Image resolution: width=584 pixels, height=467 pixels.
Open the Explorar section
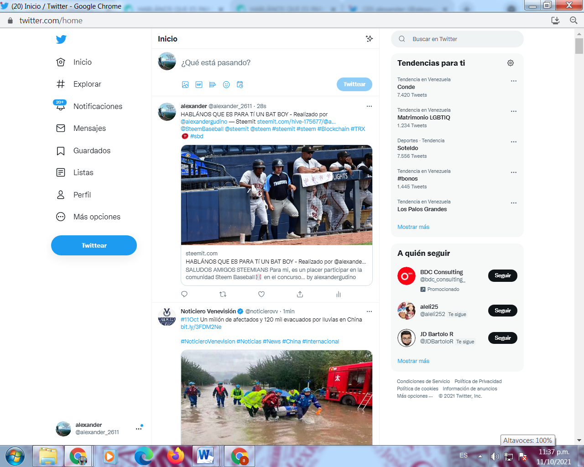point(78,84)
